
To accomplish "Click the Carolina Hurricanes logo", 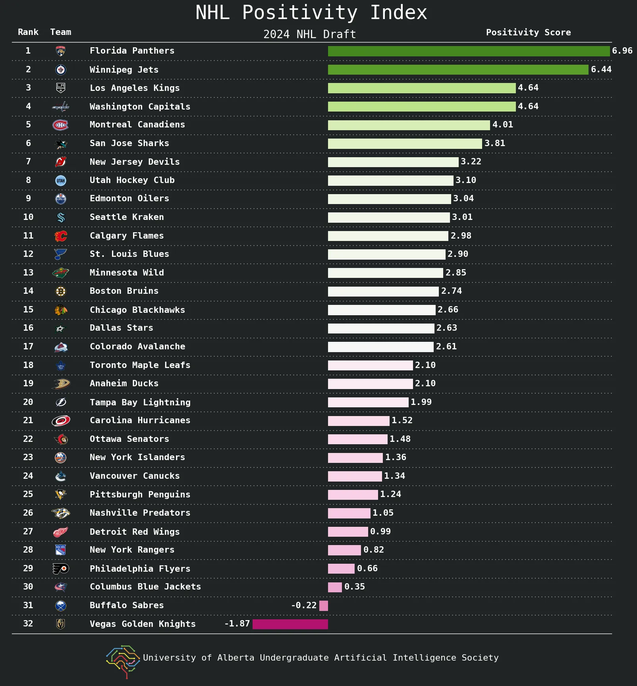I will (x=60, y=421).
